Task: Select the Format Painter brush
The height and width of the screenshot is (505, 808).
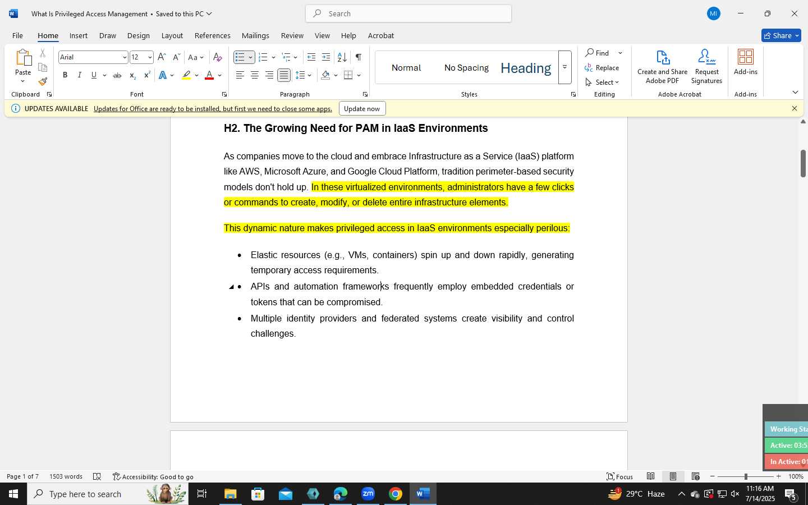Action: (43, 81)
